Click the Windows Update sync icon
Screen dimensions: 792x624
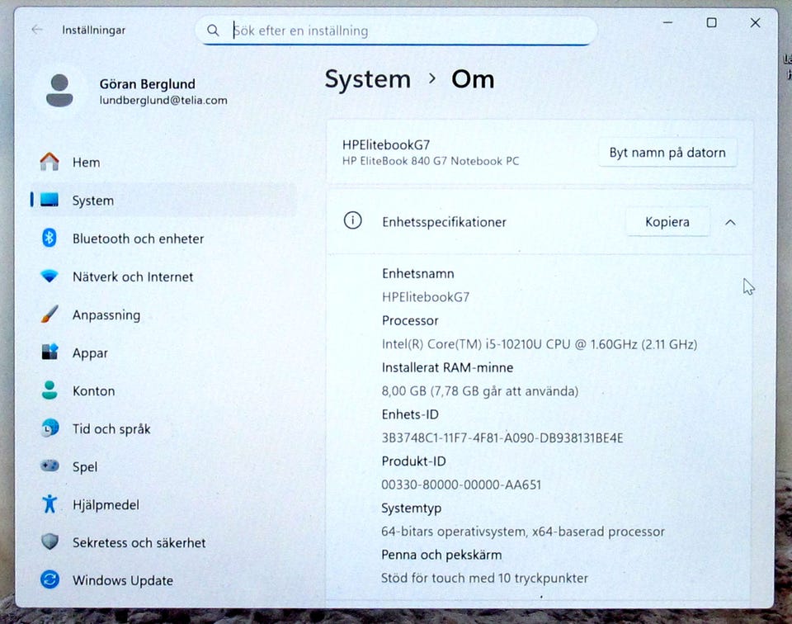[x=49, y=579]
